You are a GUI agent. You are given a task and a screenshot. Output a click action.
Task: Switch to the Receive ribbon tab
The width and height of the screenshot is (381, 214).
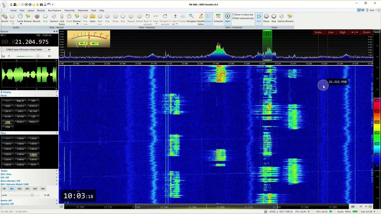click(41, 10)
